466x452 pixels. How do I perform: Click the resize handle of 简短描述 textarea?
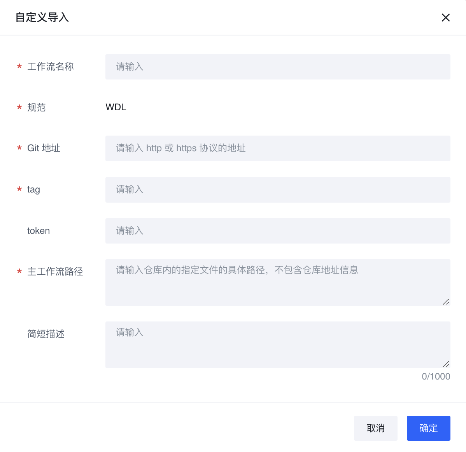pyautogui.click(x=447, y=364)
